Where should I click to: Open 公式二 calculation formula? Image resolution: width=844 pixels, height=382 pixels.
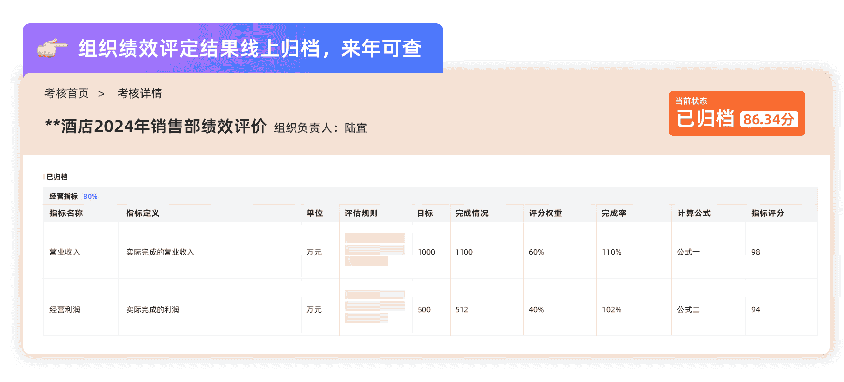688,310
